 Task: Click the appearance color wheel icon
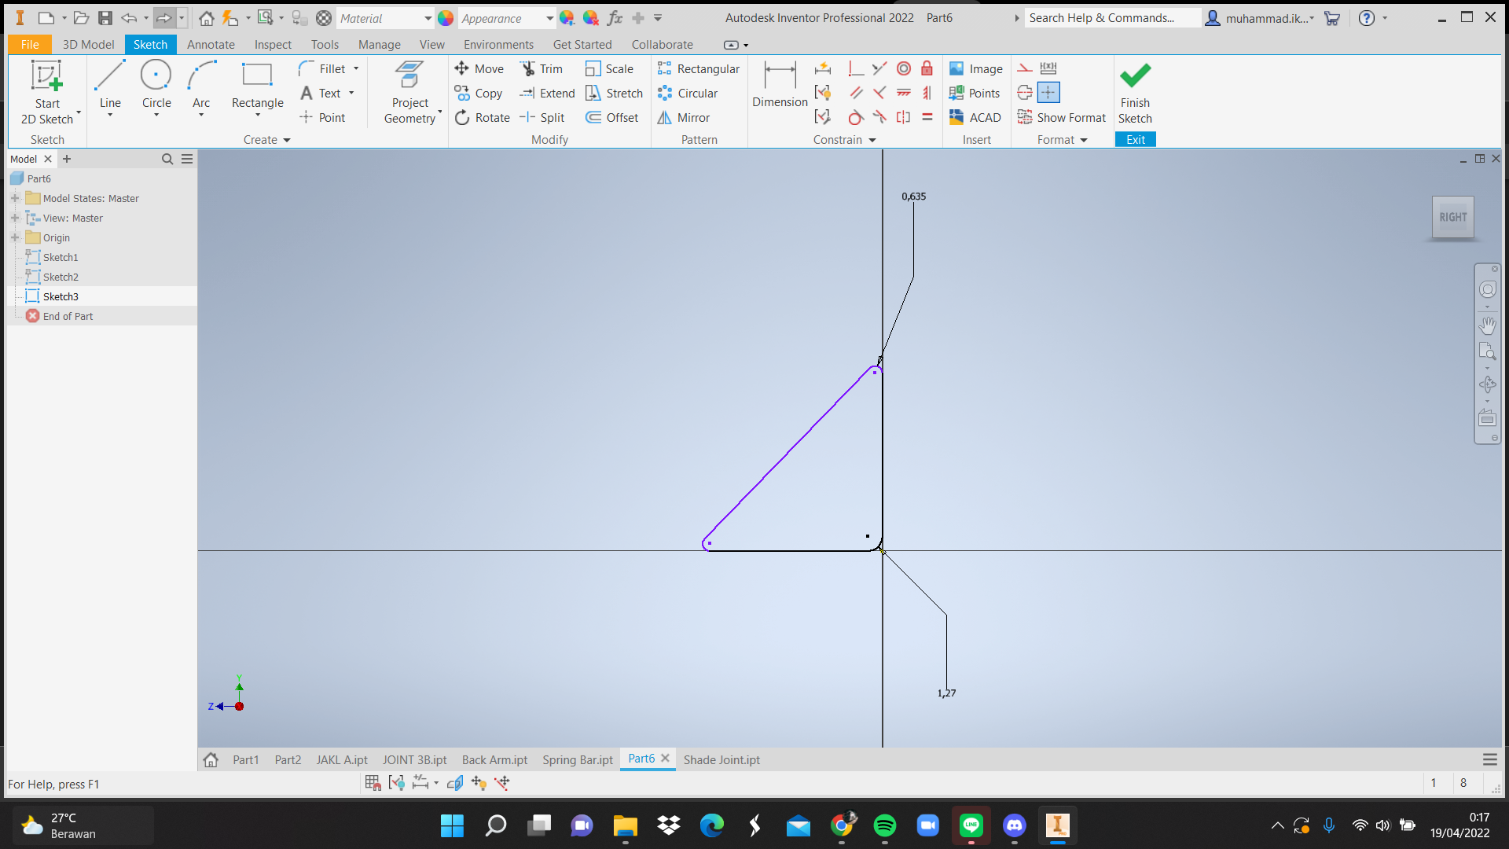click(446, 18)
